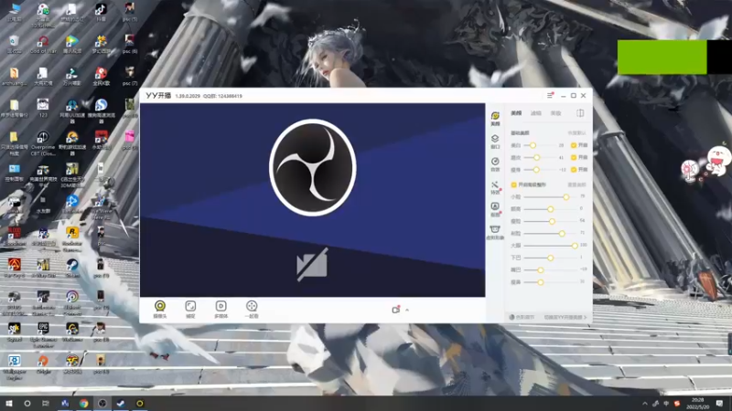Click the 多媒体 multimedia source icon

[221, 309]
